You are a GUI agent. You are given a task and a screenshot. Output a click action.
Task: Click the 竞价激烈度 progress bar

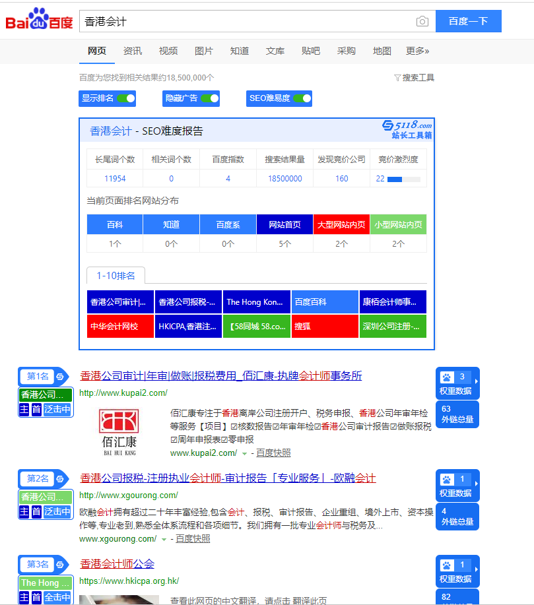(x=404, y=179)
